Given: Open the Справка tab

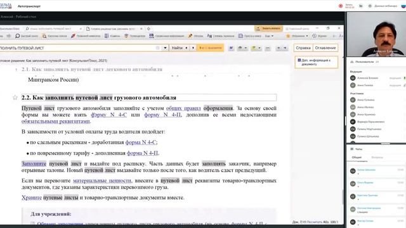Looking at the screenshot, I should pyautogui.click(x=303, y=48).
